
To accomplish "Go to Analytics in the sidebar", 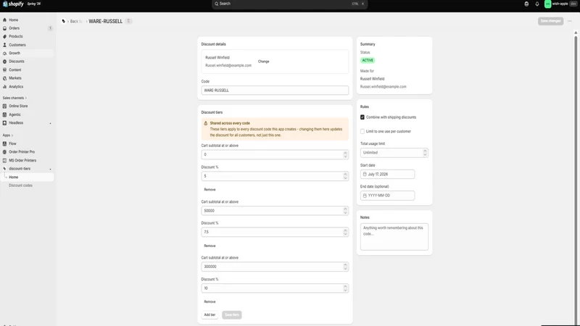I will click(16, 86).
